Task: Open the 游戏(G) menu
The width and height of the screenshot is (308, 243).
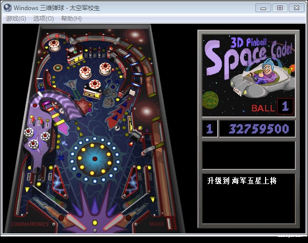Action: (x=16, y=19)
